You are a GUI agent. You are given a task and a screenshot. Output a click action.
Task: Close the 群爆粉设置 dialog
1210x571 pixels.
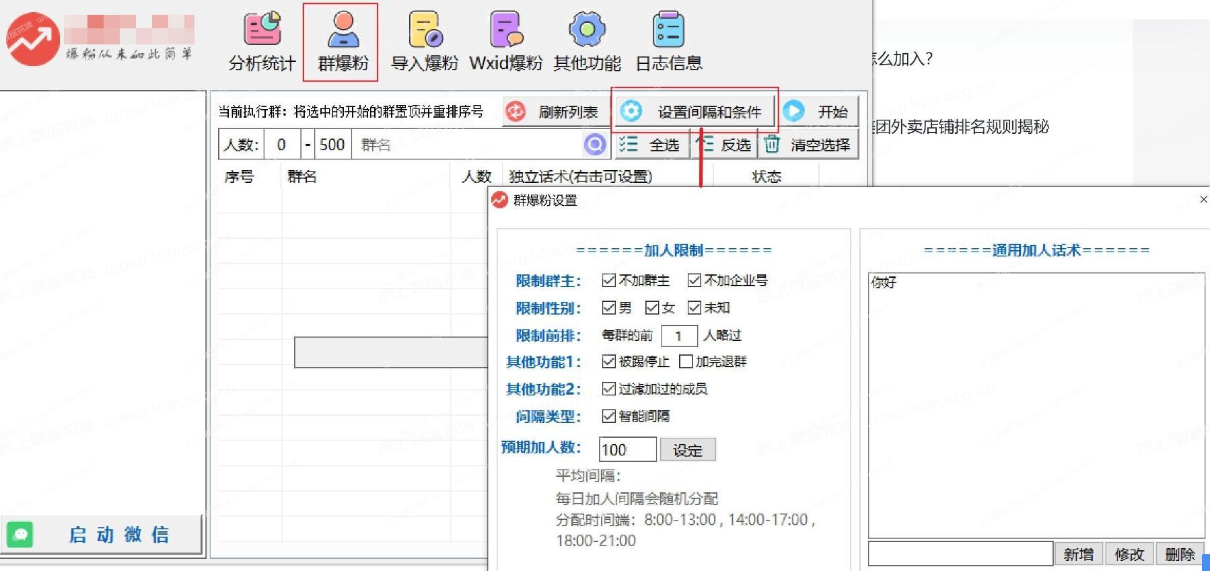[1203, 200]
